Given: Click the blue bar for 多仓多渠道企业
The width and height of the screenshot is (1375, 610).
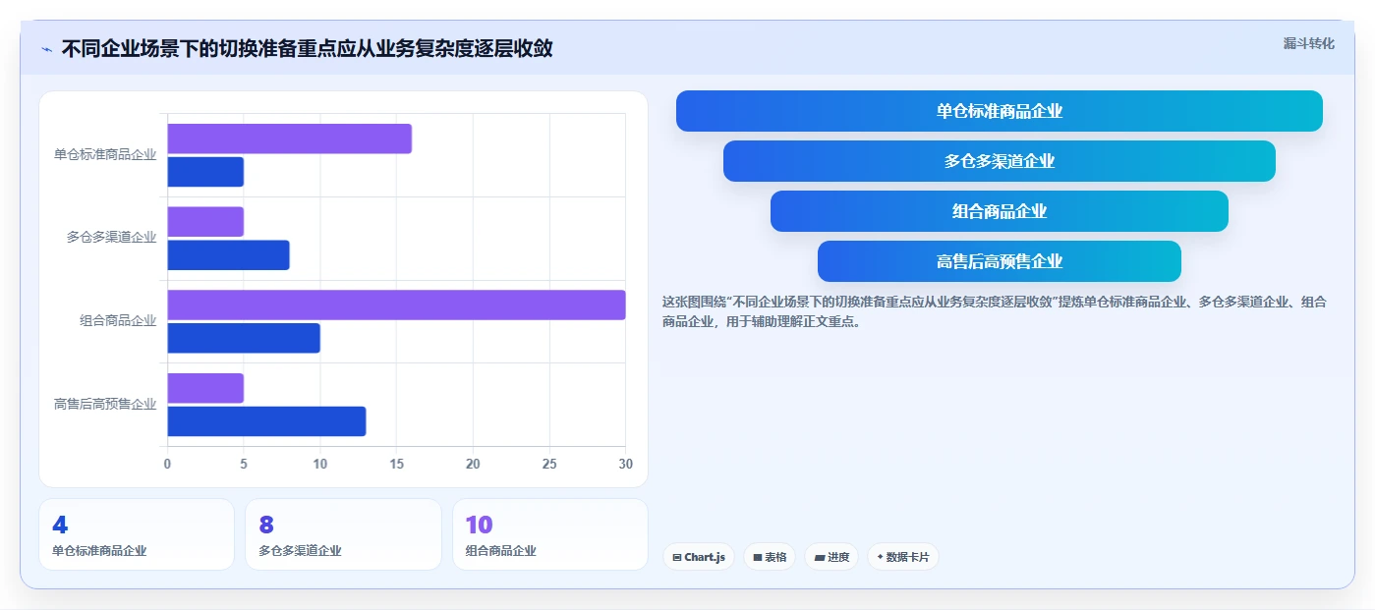Looking at the screenshot, I should pos(228,255).
